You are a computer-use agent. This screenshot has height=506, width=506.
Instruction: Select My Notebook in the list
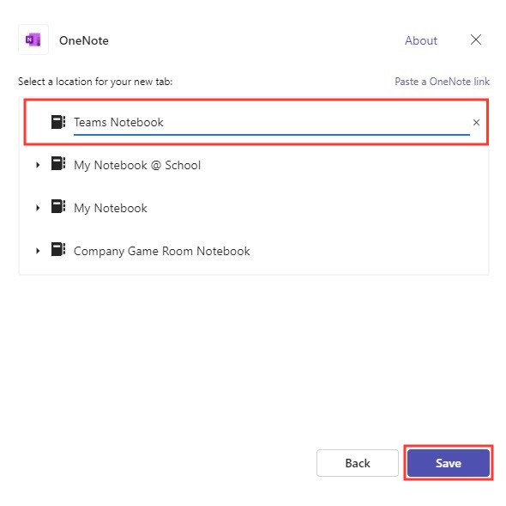click(x=111, y=208)
